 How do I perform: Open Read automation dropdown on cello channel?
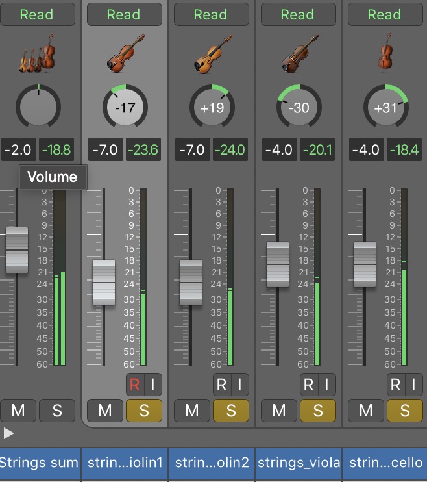385,14
